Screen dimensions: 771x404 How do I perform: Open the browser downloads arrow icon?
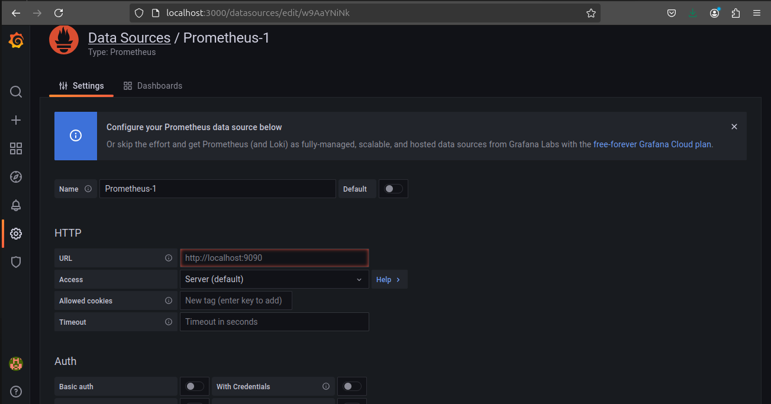(x=693, y=13)
